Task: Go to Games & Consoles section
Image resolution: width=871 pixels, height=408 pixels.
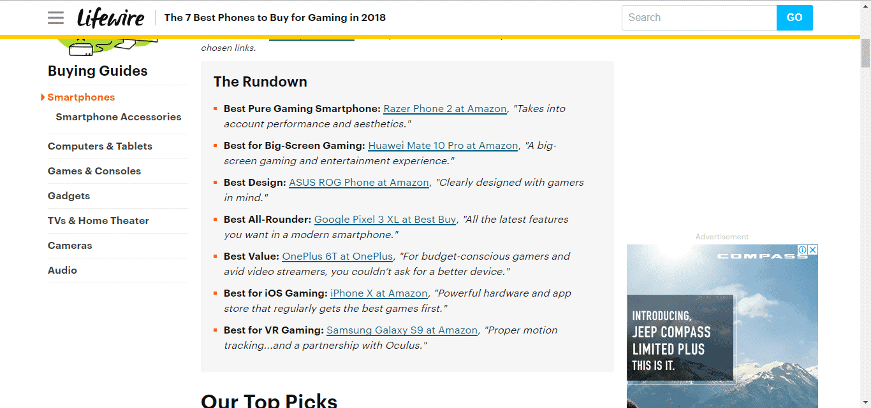Action: (x=94, y=171)
